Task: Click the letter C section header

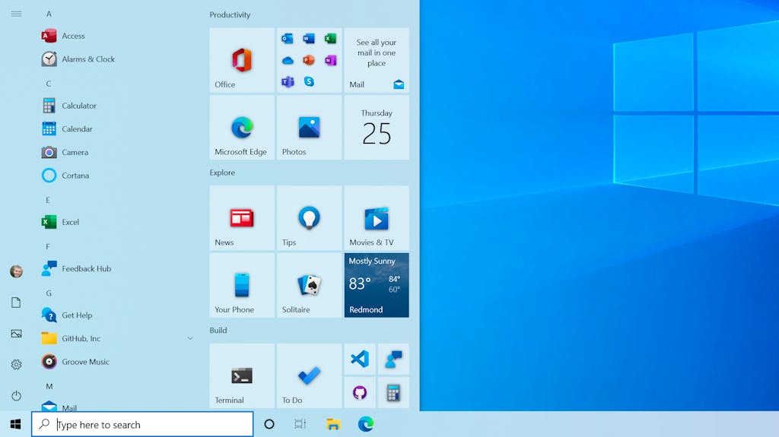Action: (x=49, y=84)
